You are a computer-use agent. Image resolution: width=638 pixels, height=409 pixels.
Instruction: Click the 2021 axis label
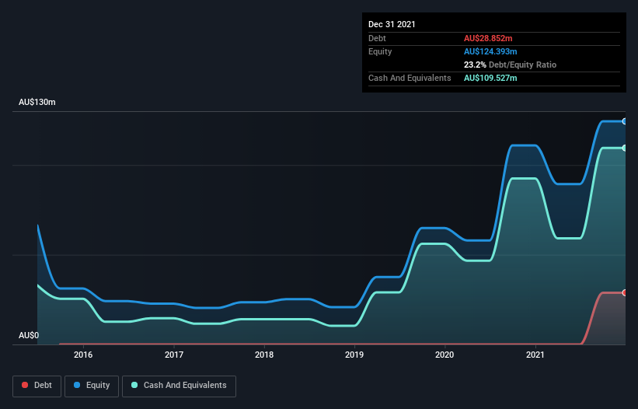(x=535, y=355)
